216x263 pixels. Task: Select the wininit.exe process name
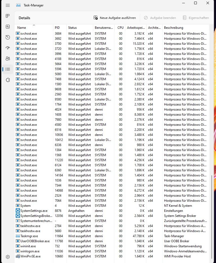[28, 246]
